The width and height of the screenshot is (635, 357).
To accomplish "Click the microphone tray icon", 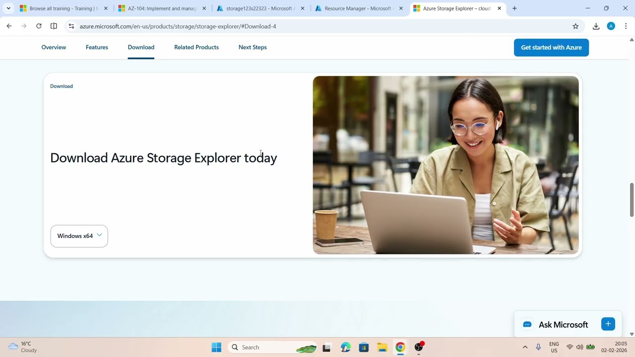I will (538, 347).
